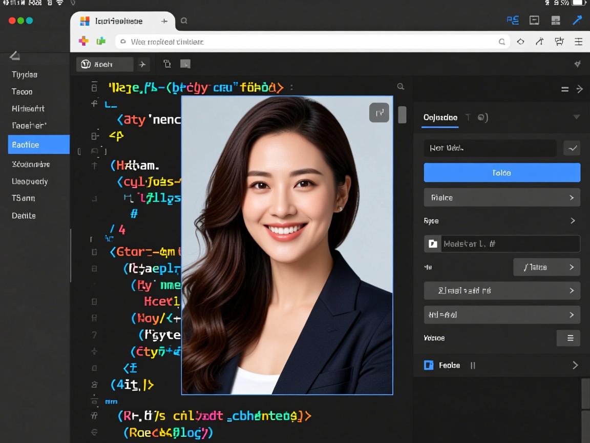
Task: Open the hamburger menu right of address bar
Action: coord(578,42)
